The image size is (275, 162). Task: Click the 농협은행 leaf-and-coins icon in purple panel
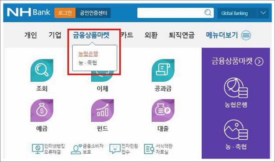click(236, 88)
